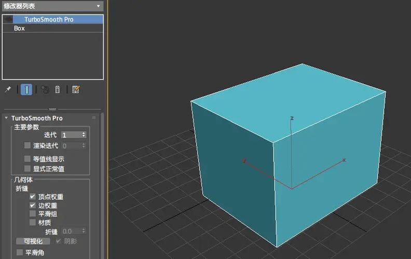Uncheck the 顶点权重 checkbox
This screenshot has height=259, width=411.
pyautogui.click(x=33, y=196)
